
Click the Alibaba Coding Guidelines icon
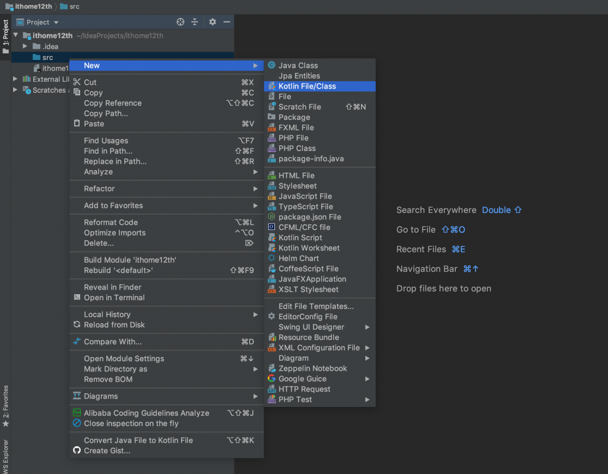(77, 413)
